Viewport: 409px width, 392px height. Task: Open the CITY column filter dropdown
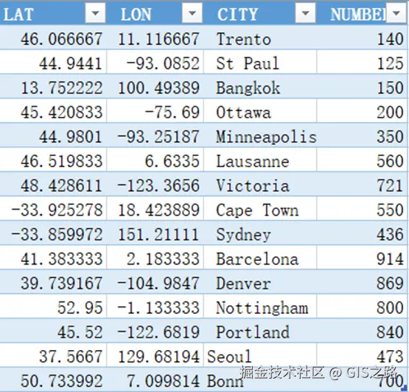(305, 13)
